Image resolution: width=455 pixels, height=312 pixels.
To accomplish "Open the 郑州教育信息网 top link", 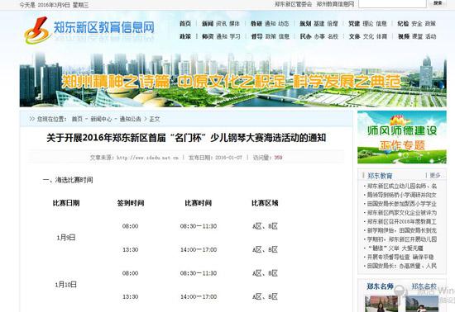I will pyautogui.click(x=335, y=4).
